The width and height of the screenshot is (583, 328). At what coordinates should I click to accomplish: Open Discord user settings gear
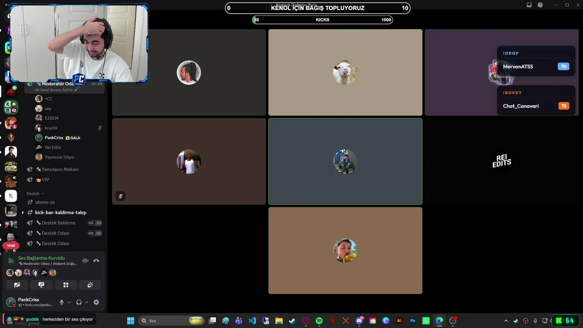pos(96,302)
